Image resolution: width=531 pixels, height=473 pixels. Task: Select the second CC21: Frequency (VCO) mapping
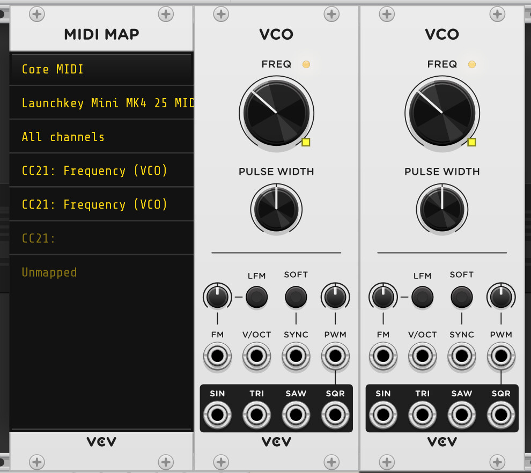[x=101, y=204]
